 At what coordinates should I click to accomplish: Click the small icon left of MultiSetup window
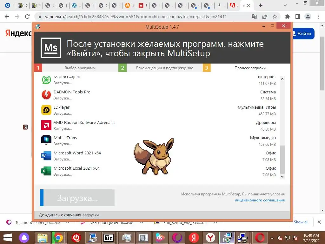pyautogui.click(x=25, y=127)
